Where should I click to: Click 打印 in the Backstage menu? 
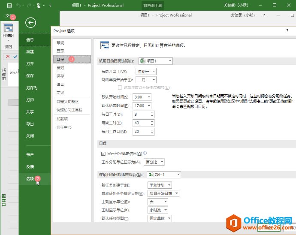(x=30, y=100)
